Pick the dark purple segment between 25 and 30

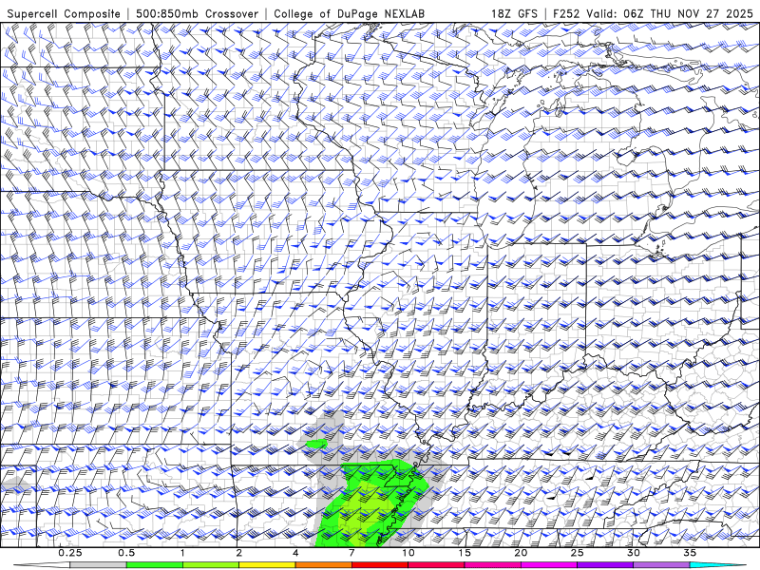click(605, 565)
